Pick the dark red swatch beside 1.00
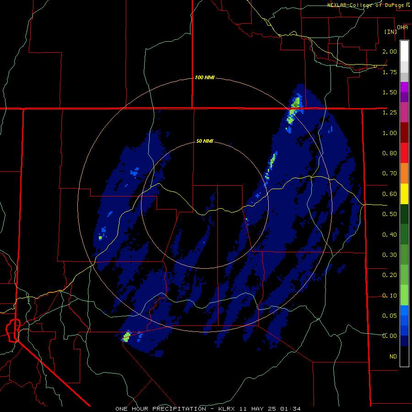This screenshot has height=412, width=412. 404,133
